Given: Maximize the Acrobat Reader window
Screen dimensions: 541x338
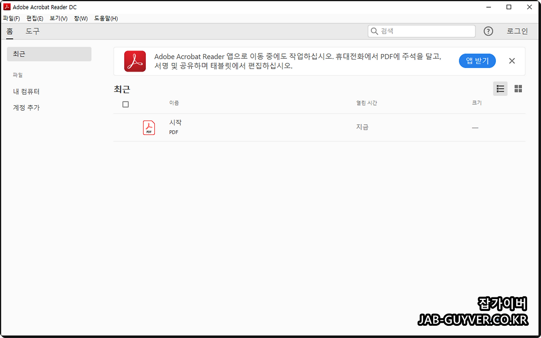Looking at the screenshot, I should point(509,7).
